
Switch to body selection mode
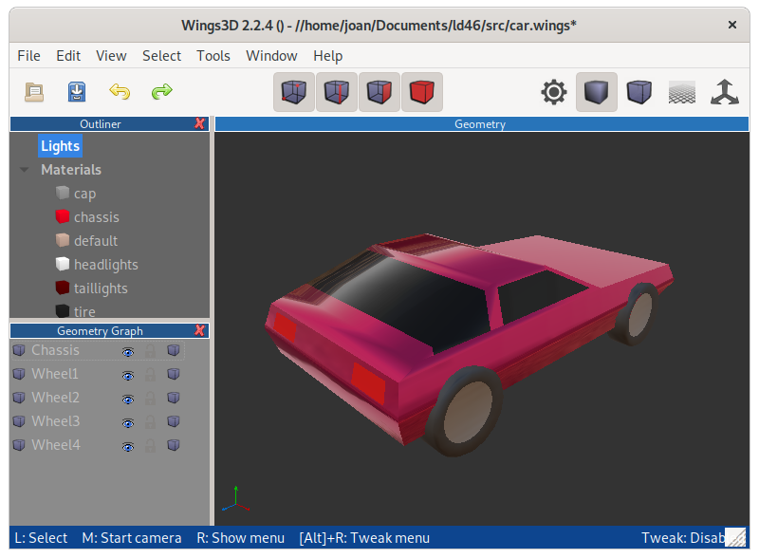click(x=421, y=92)
